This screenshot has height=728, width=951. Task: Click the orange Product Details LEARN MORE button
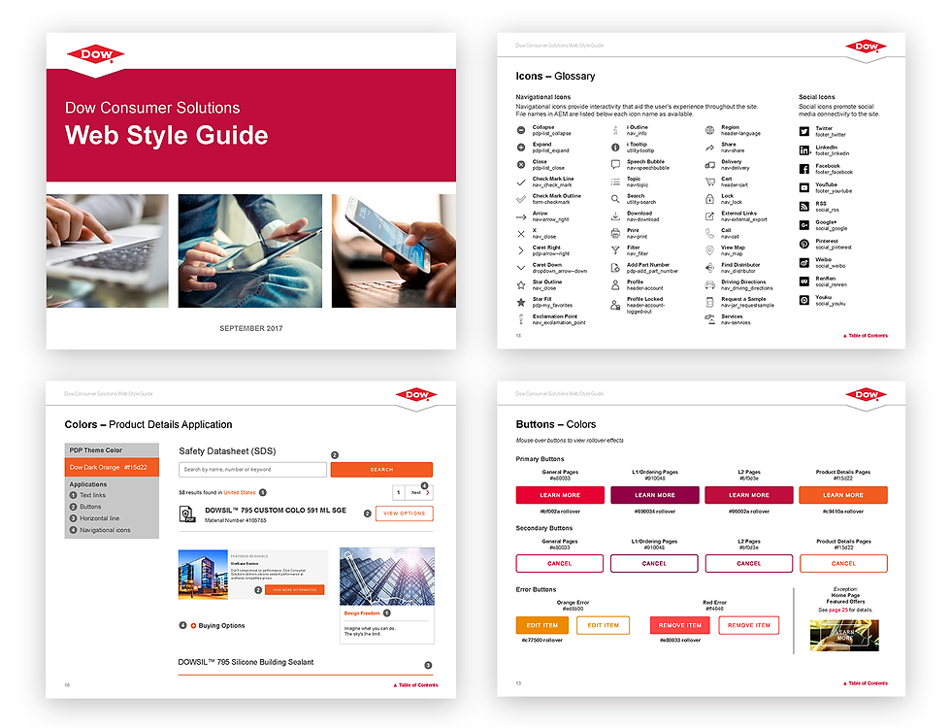pos(843,495)
